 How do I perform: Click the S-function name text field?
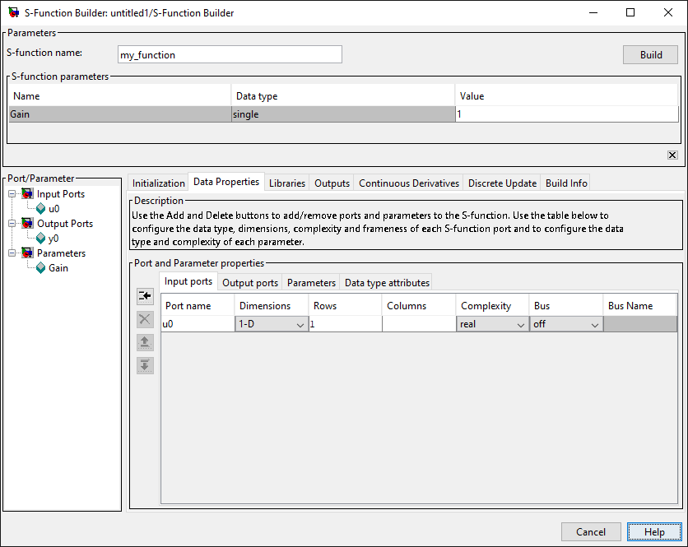coord(230,55)
